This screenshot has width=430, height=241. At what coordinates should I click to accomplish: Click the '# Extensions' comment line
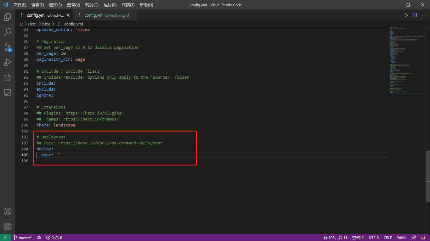tap(51, 107)
